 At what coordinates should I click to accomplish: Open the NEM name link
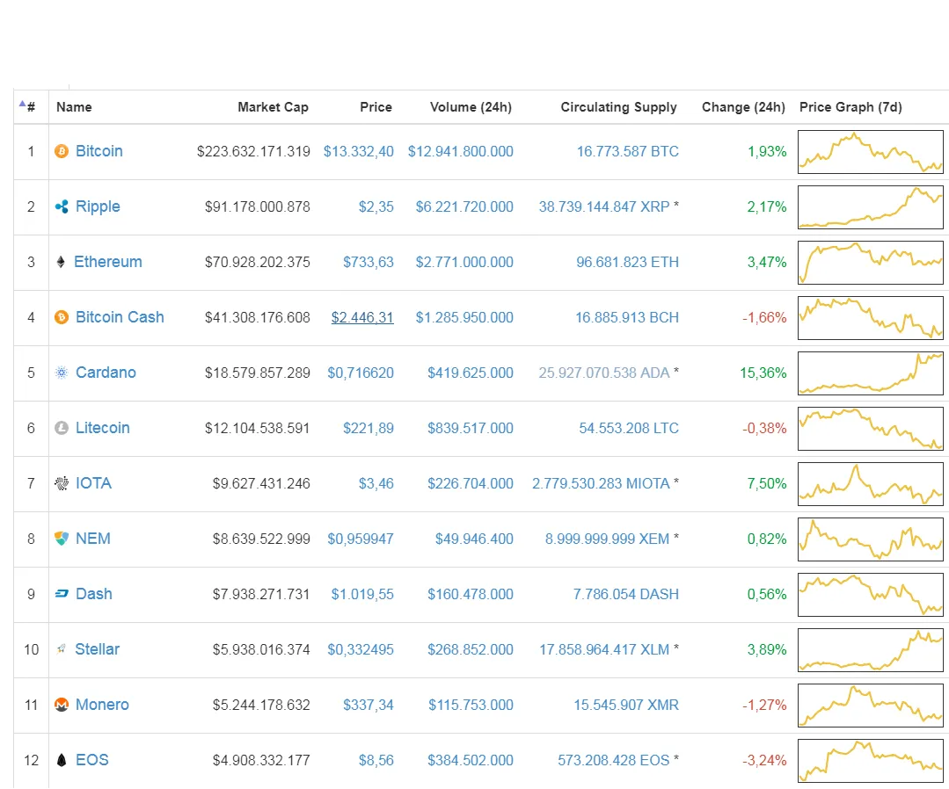click(x=93, y=539)
